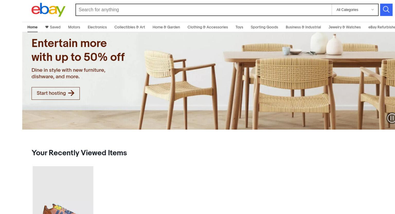Click chevron in All Categories selector
The height and width of the screenshot is (214, 395).
tap(372, 10)
